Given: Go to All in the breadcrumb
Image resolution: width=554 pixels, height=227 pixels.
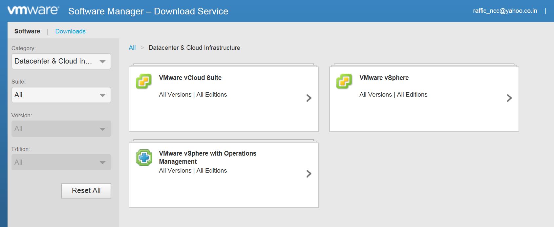Looking at the screenshot, I should pyautogui.click(x=132, y=47).
